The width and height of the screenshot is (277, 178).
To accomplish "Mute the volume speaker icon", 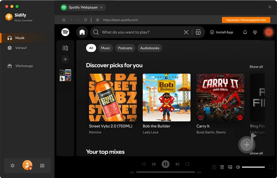I will 238,167.
